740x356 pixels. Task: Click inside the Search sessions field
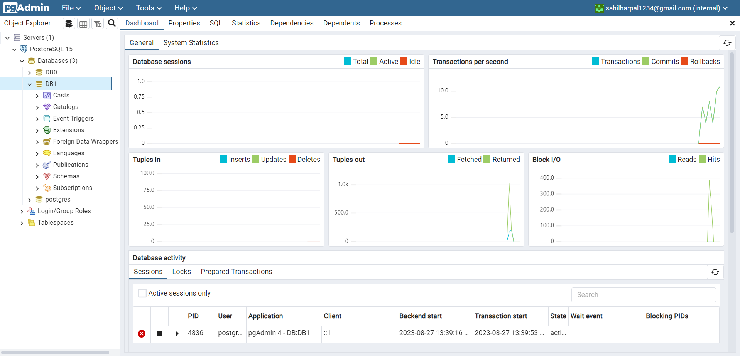click(x=643, y=295)
